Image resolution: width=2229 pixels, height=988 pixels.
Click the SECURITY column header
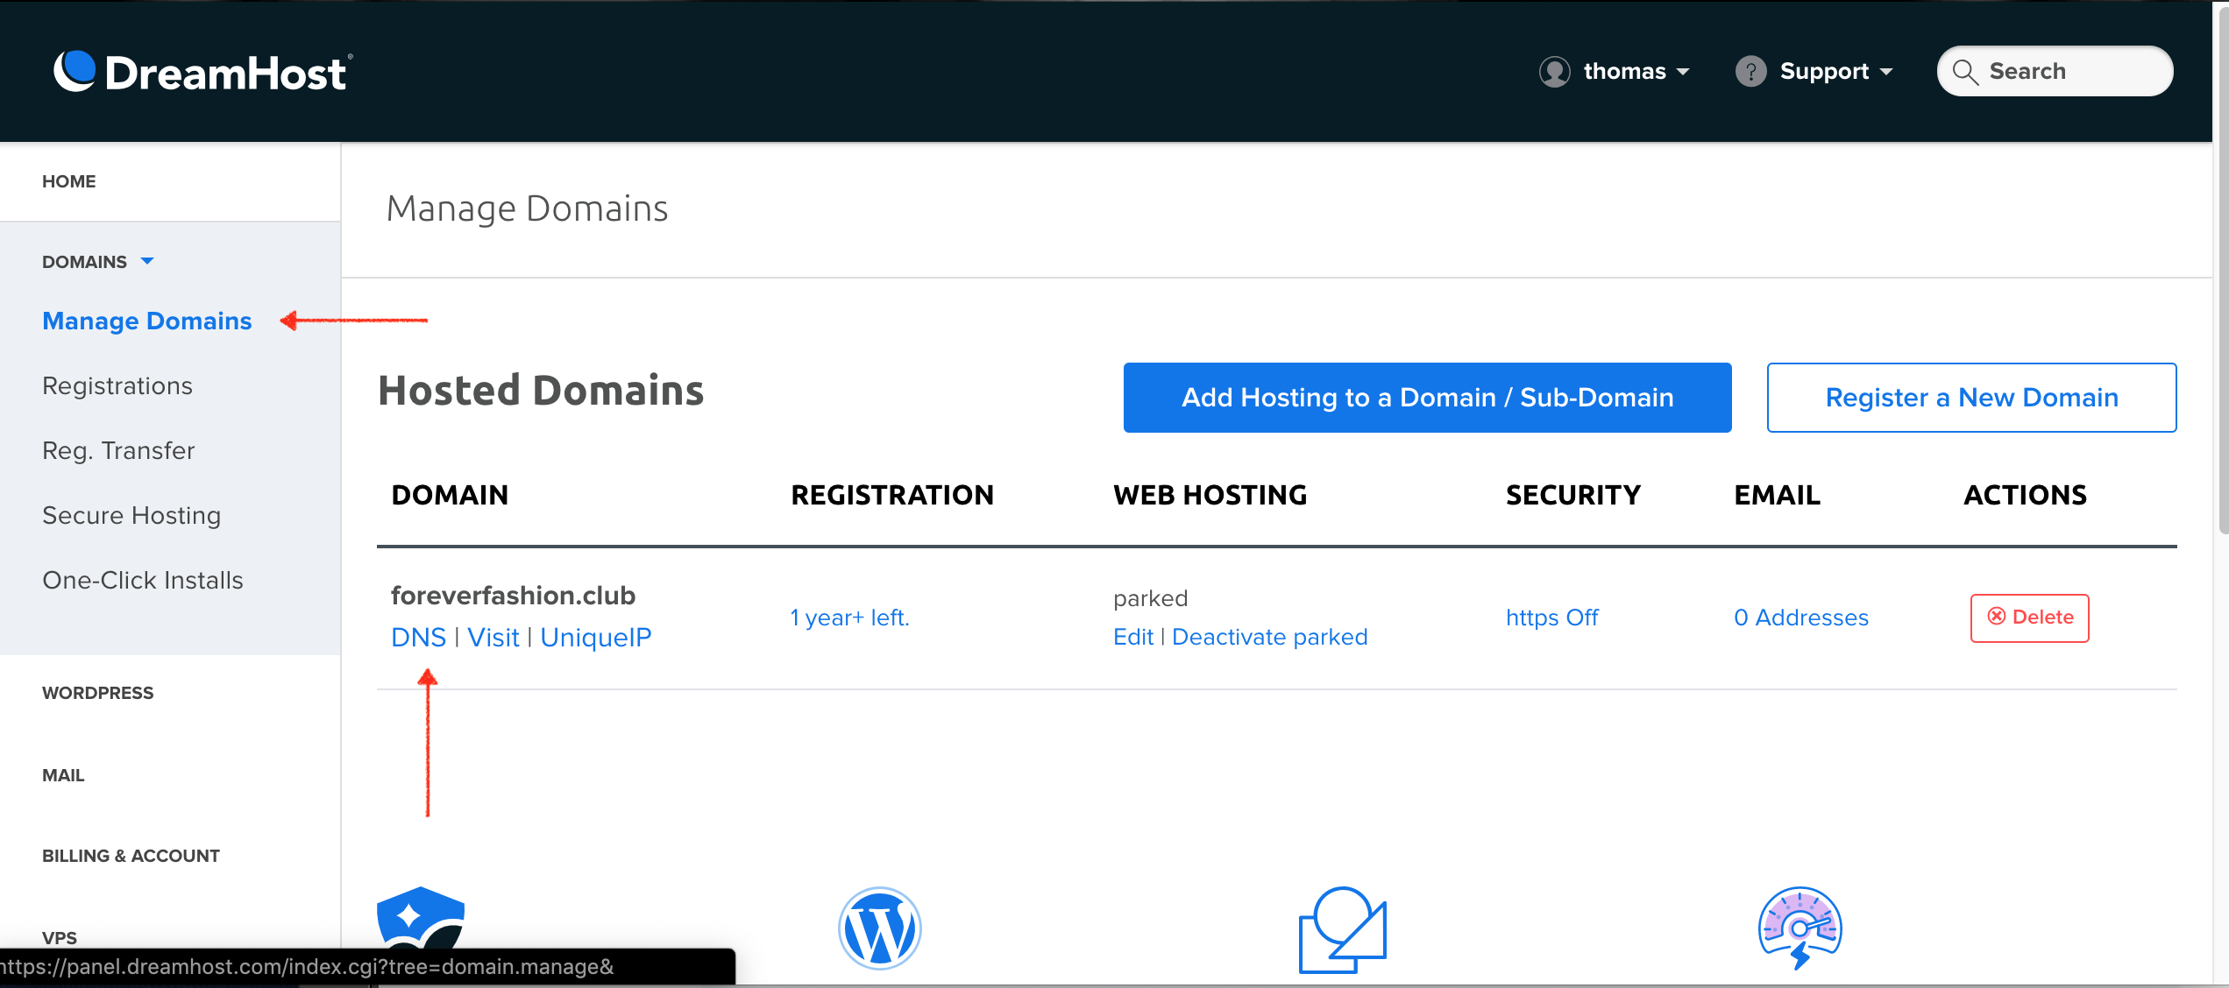pyautogui.click(x=1572, y=496)
